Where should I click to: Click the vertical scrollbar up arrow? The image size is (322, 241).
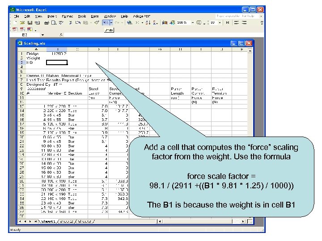(x=250, y=50)
